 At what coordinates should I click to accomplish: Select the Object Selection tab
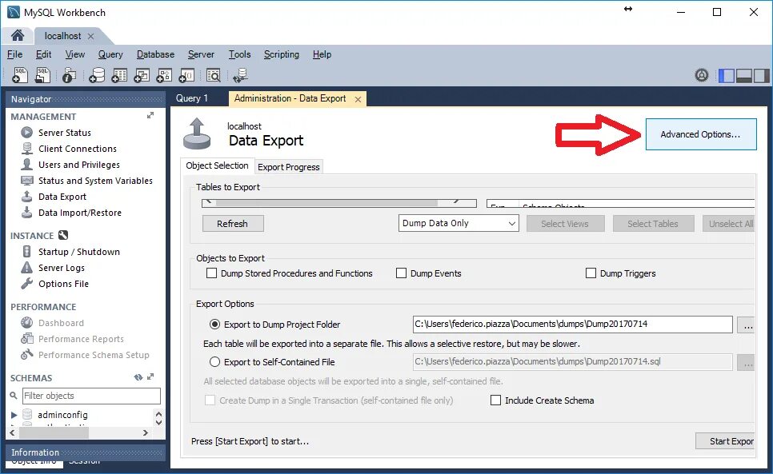point(217,166)
